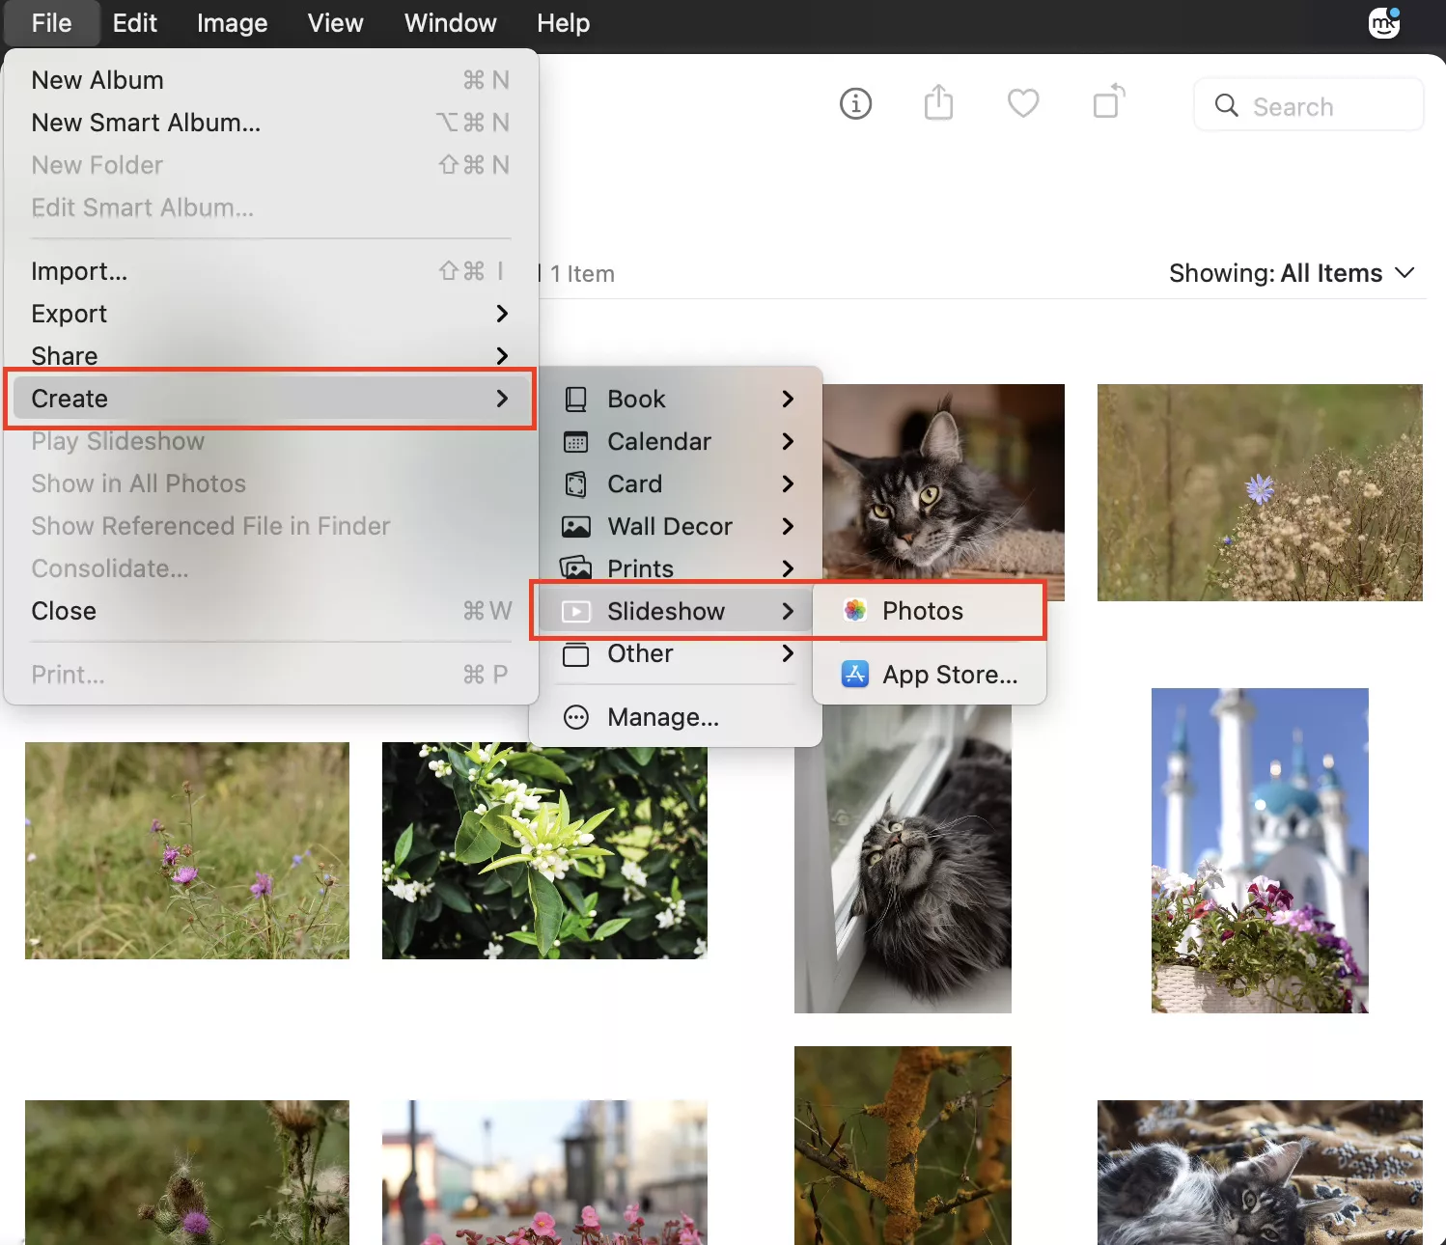Click inside the Search field
The width and height of the screenshot is (1446, 1245).
(x=1308, y=105)
